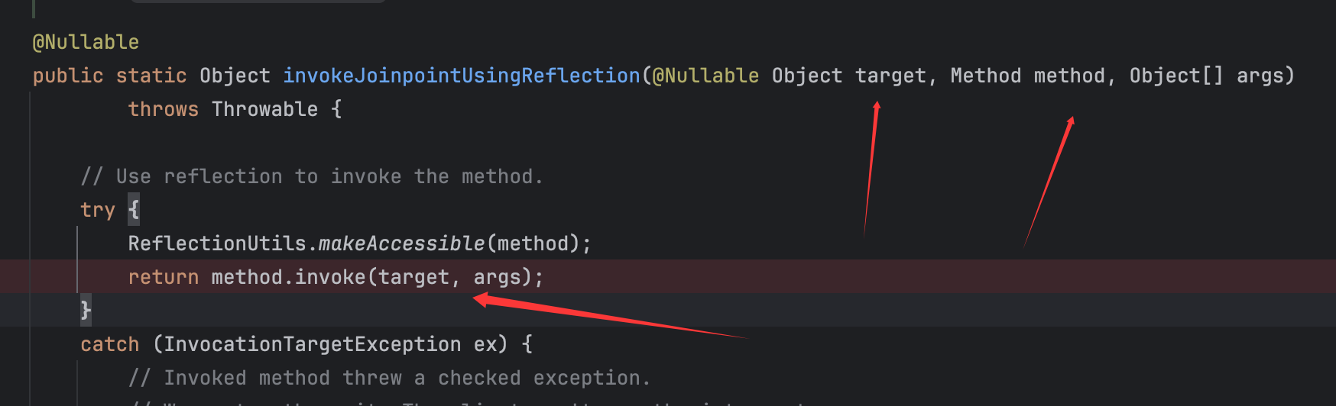
Task: Click the Object[] parameter type
Action: 1176,76
